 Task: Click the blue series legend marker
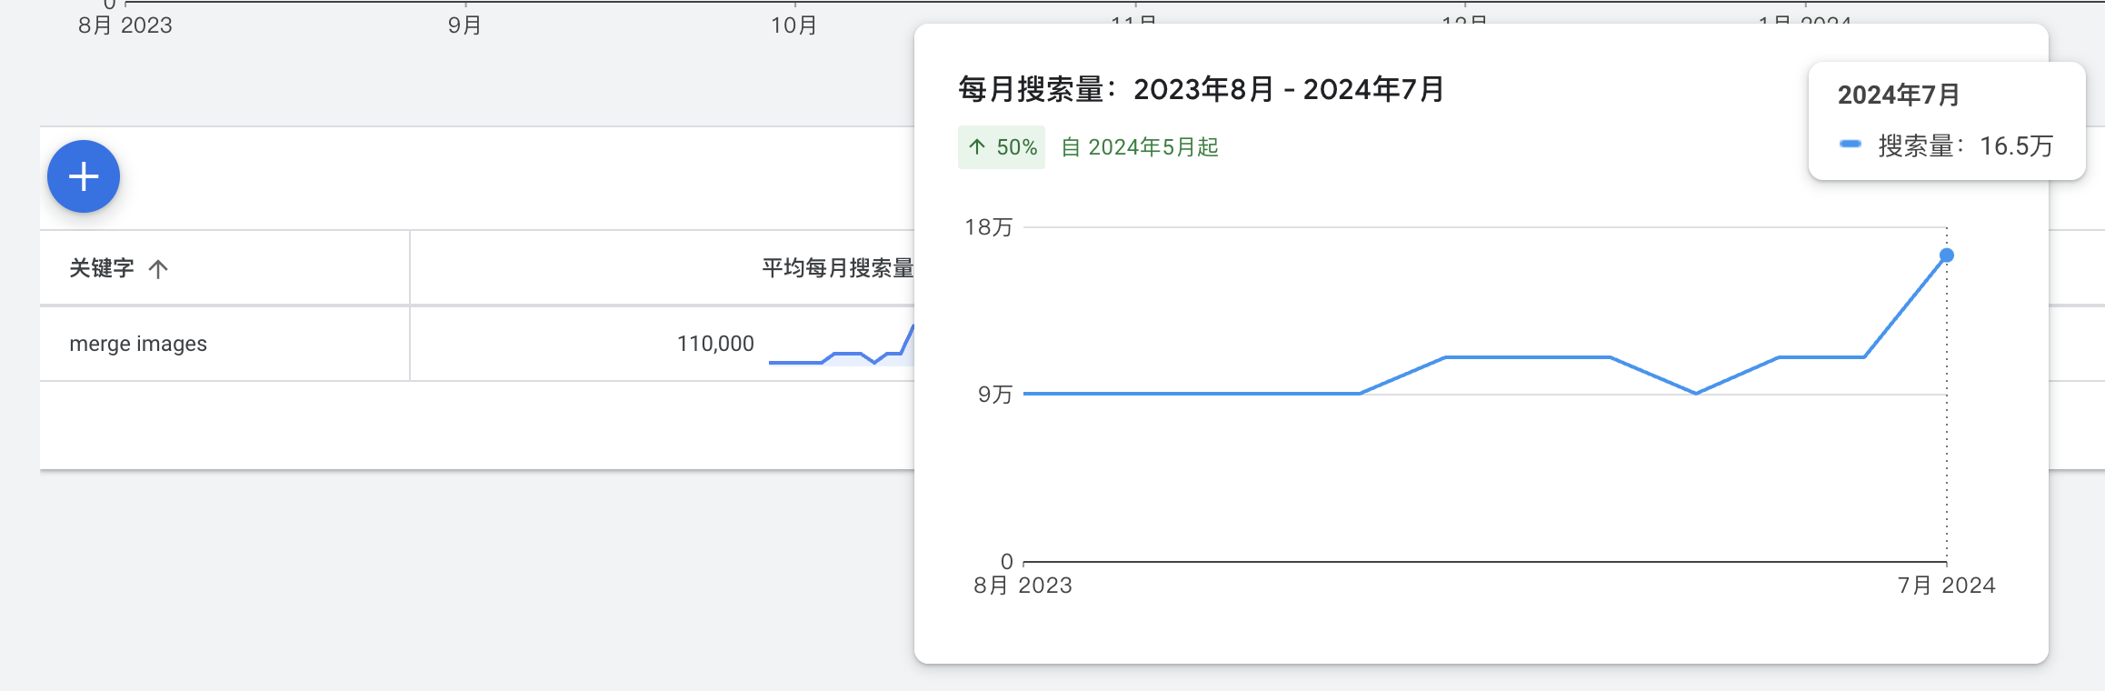coord(1851,145)
